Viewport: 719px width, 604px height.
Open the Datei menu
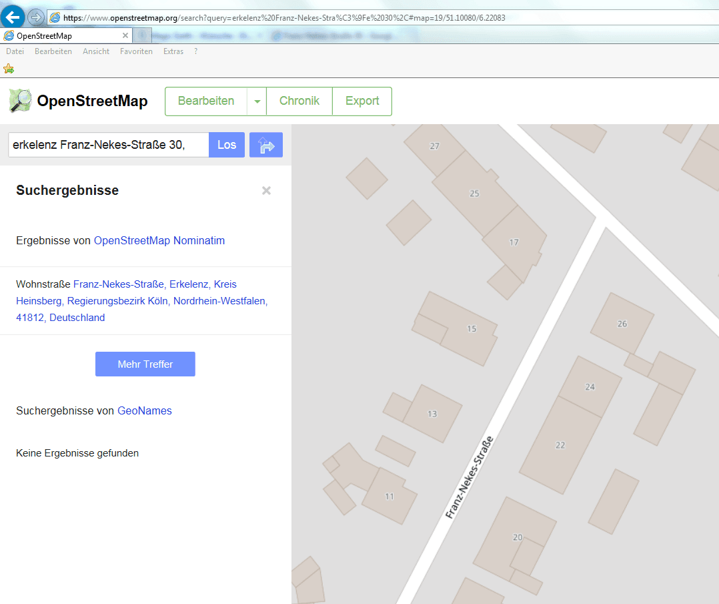click(15, 51)
